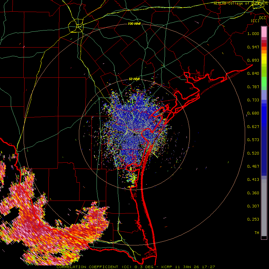Screen dimensions: 269x269
Task: Select the 0.840 value on color scale
Action: (x=253, y=74)
